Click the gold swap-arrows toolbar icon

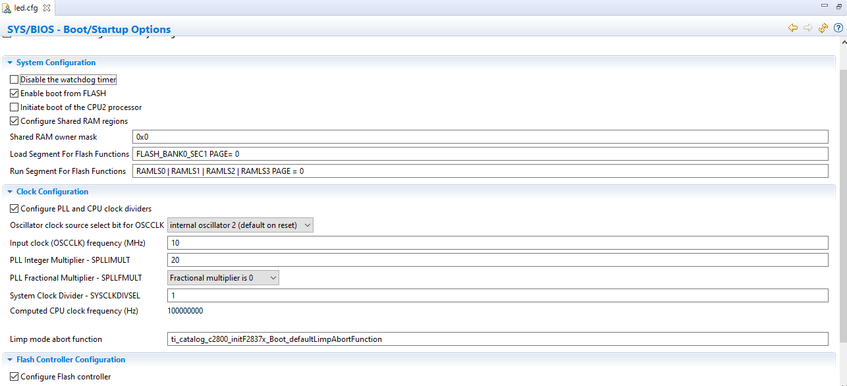[823, 28]
